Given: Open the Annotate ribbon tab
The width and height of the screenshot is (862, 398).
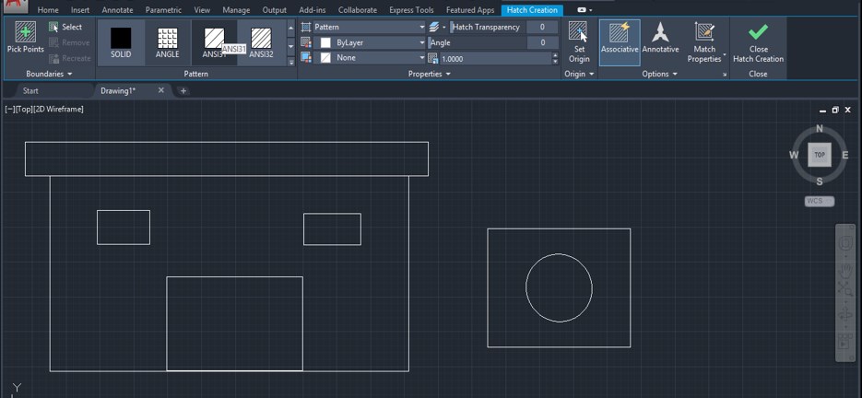Looking at the screenshot, I should pyautogui.click(x=117, y=10).
